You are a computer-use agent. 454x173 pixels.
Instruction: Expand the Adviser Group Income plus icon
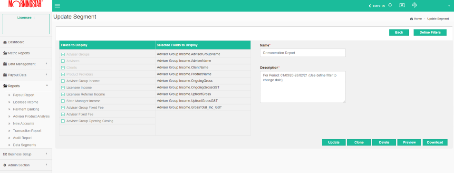click(63, 81)
